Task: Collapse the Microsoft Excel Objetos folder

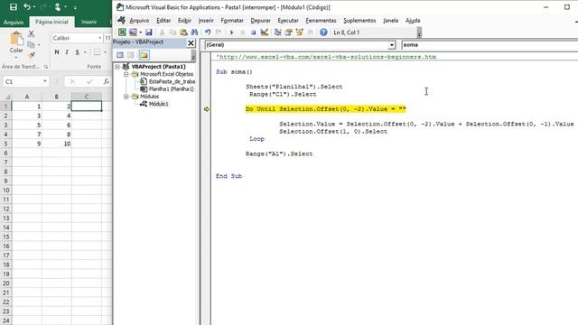Action: coord(126,74)
